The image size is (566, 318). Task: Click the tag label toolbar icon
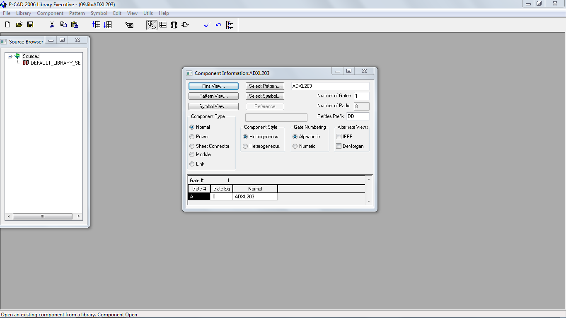click(x=129, y=25)
